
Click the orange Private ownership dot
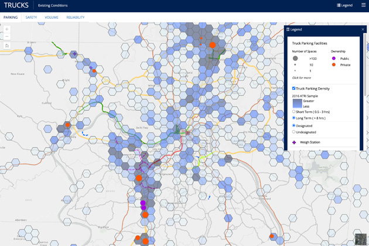333,65
